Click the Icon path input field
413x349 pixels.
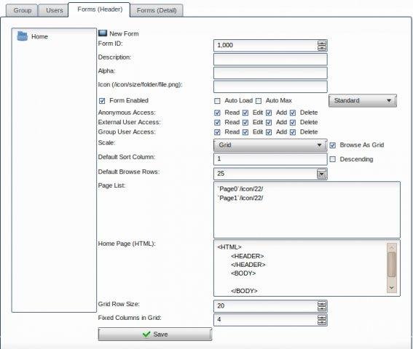270,87
